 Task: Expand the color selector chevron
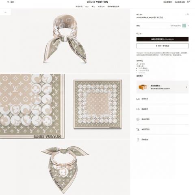pyautogui.click(x=188, y=26)
